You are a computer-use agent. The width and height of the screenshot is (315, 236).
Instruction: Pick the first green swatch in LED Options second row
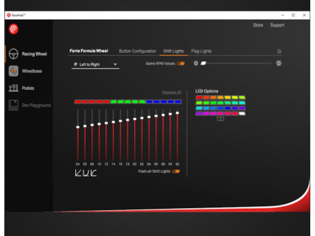[199, 103]
